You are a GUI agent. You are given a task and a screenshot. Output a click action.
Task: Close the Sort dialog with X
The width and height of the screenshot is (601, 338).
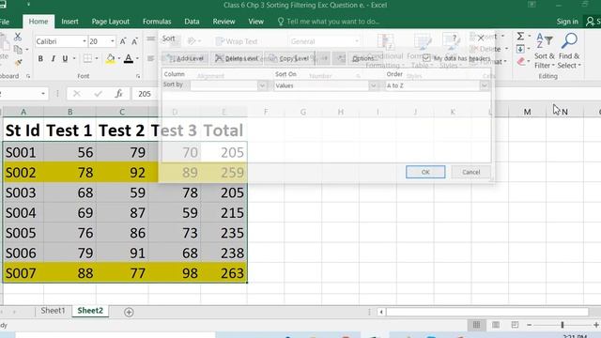pos(481,38)
